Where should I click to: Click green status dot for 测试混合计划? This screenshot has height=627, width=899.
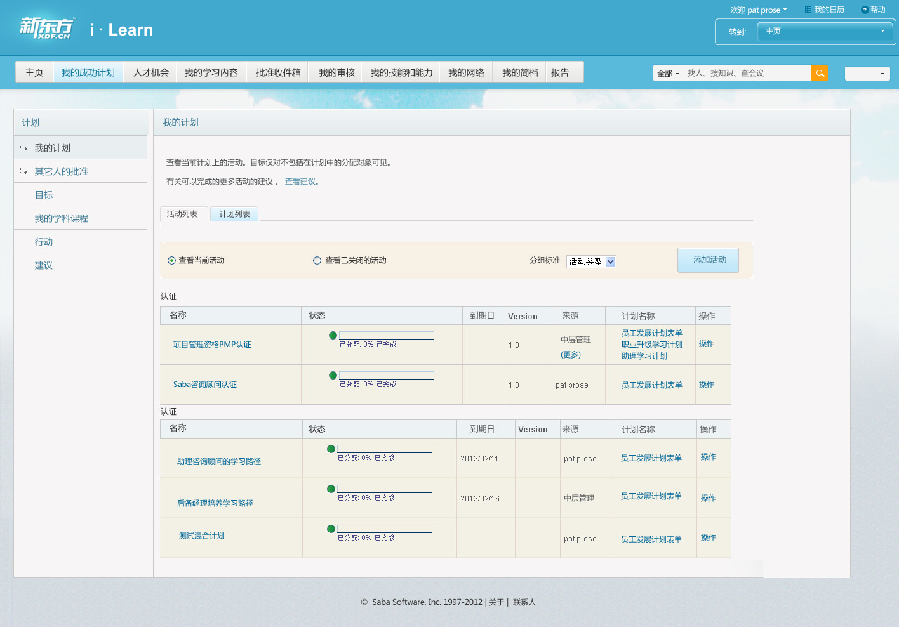point(331,529)
